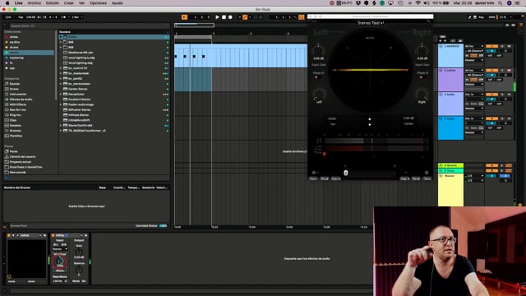Expand the Decapitator plugin entry

point(61,95)
